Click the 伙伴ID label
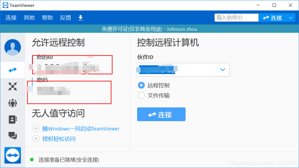299x168 pixels. 145,57
